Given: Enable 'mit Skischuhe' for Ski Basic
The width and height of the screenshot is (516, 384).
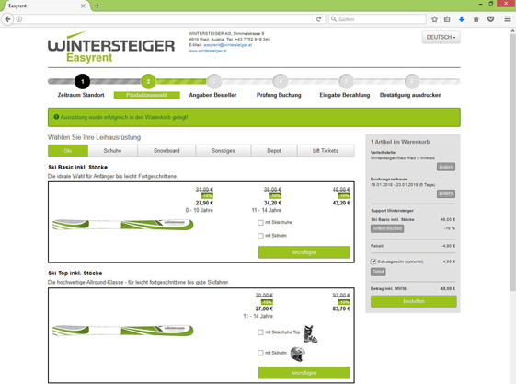Looking at the screenshot, I should (x=260, y=223).
